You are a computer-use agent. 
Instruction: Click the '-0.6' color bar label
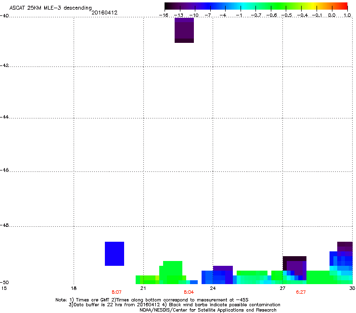pyautogui.click(x=271, y=15)
